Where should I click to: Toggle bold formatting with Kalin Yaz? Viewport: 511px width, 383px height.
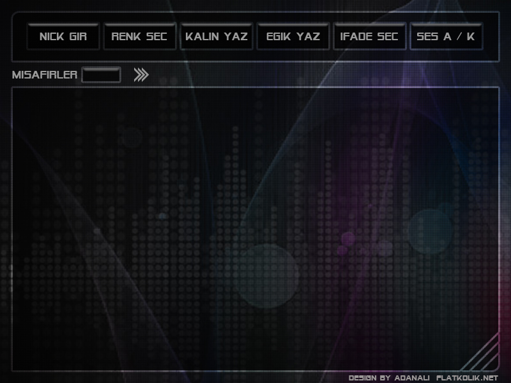point(217,36)
